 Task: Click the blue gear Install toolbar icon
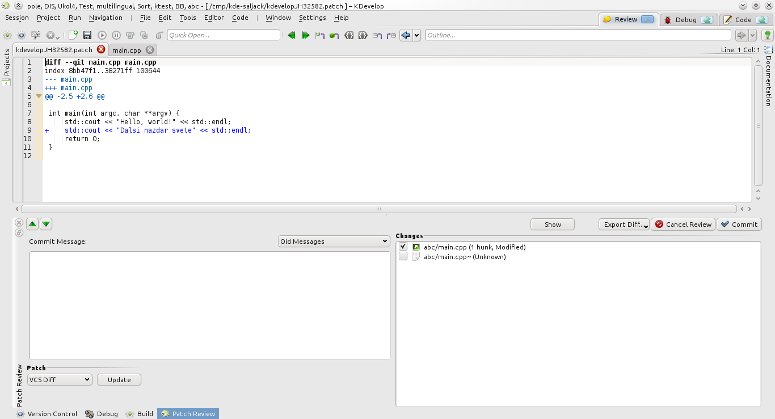click(x=22, y=35)
